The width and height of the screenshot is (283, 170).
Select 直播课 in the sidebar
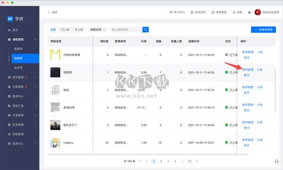18,49
